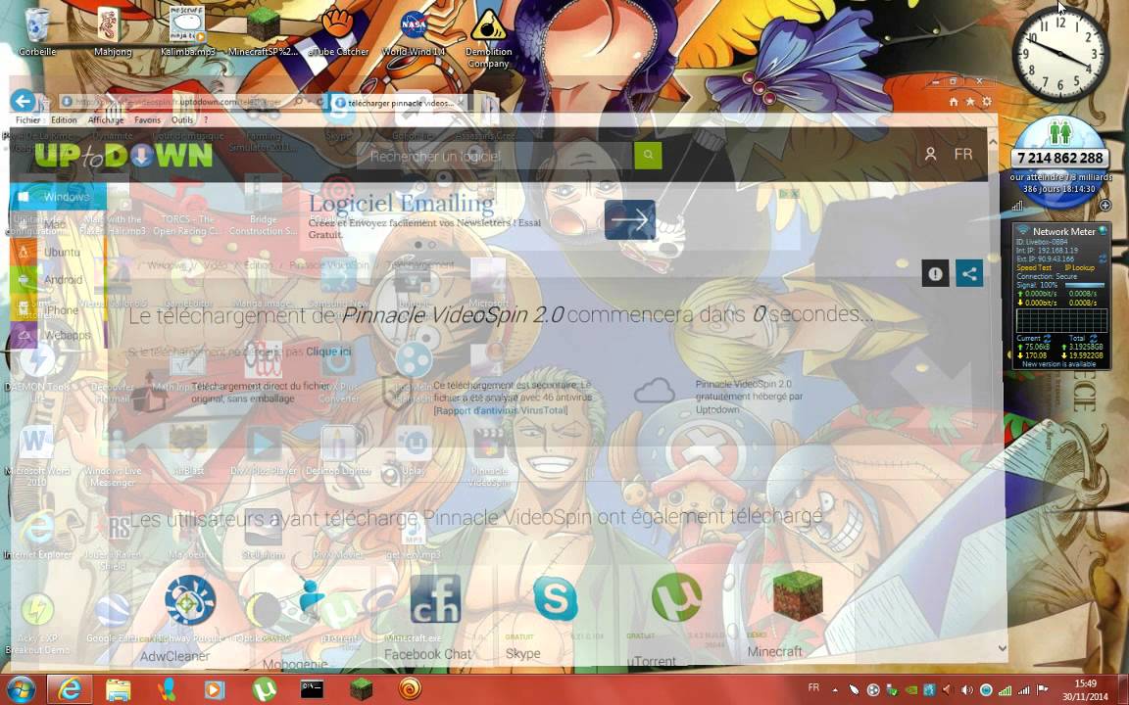Open the Affichage menu

[106, 120]
